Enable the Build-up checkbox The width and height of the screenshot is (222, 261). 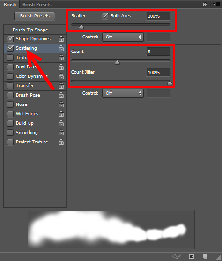(x=10, y=123)
